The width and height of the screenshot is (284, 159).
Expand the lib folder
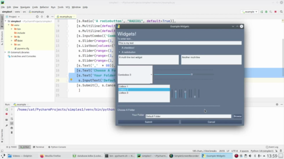click(x=12, y=37)
